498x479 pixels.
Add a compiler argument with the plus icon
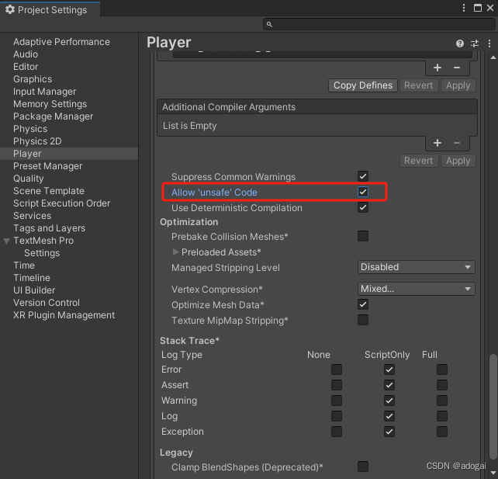[x=437, y=143]
